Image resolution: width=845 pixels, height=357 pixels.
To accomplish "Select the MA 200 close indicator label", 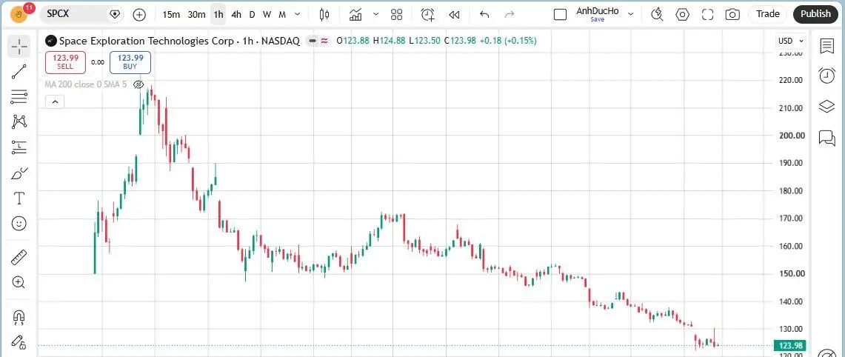I will coord(85,84).
